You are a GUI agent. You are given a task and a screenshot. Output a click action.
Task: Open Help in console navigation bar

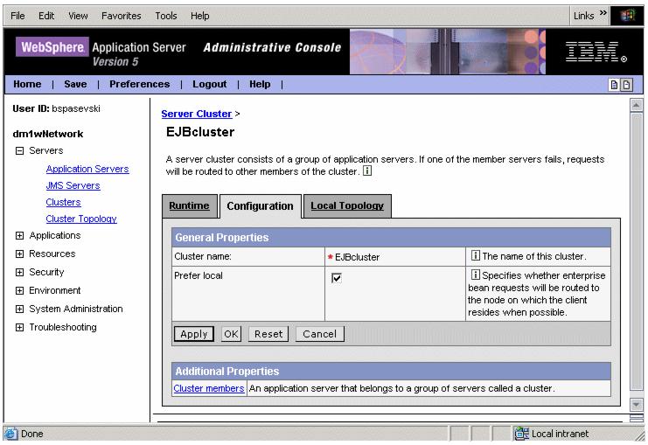[260, 84]
